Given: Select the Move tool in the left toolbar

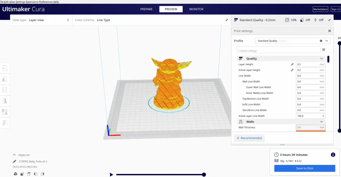Looking at the screenshot, I should (x=5, y=68).
